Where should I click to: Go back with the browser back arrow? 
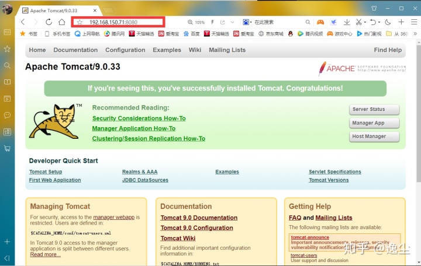coord(23,22)
